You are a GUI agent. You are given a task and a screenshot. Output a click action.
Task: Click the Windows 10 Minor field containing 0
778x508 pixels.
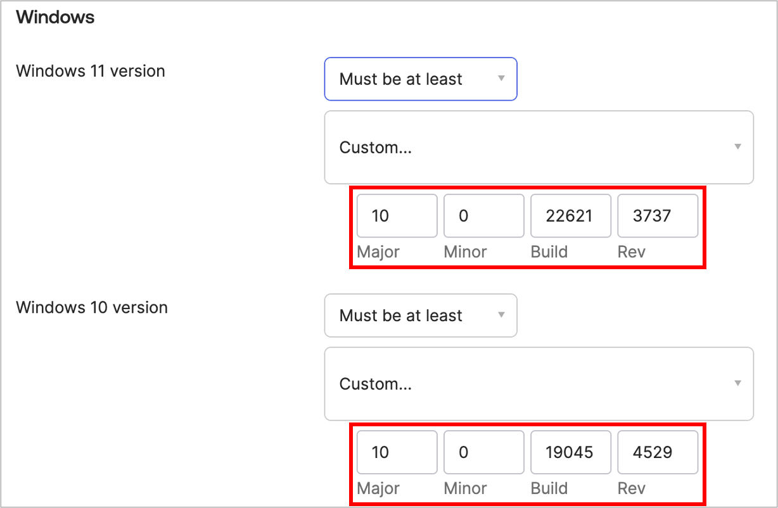tap(483, 452)
